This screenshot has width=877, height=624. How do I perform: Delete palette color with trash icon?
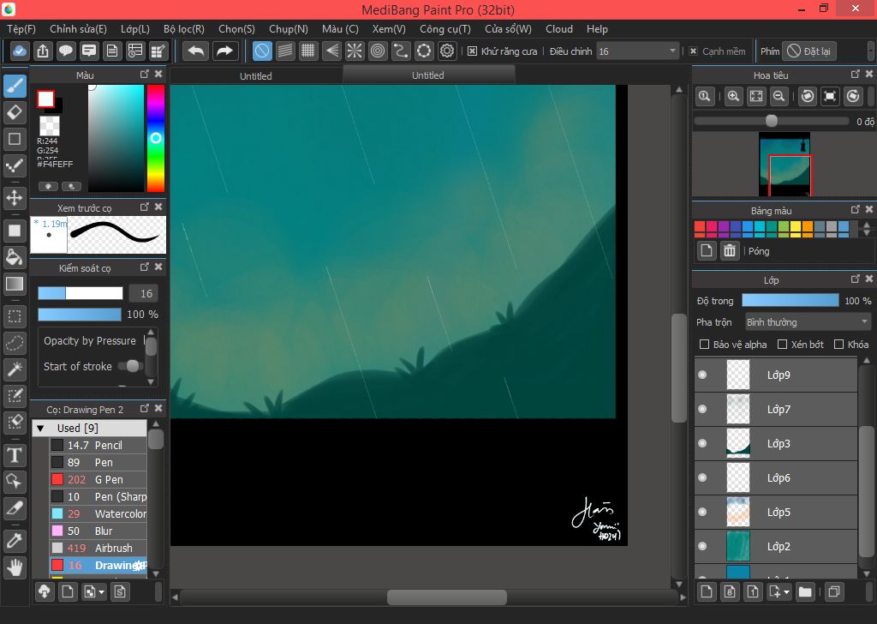point(730,251)
